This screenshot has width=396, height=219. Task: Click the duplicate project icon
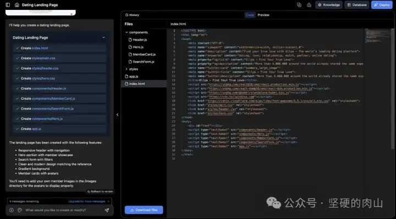pos(299,5)
